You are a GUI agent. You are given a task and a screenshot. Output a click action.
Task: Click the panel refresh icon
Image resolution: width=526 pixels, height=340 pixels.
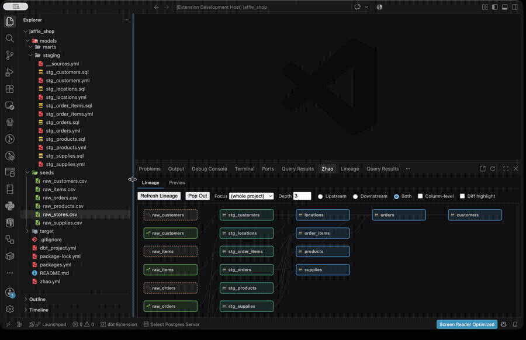[493, 169]
